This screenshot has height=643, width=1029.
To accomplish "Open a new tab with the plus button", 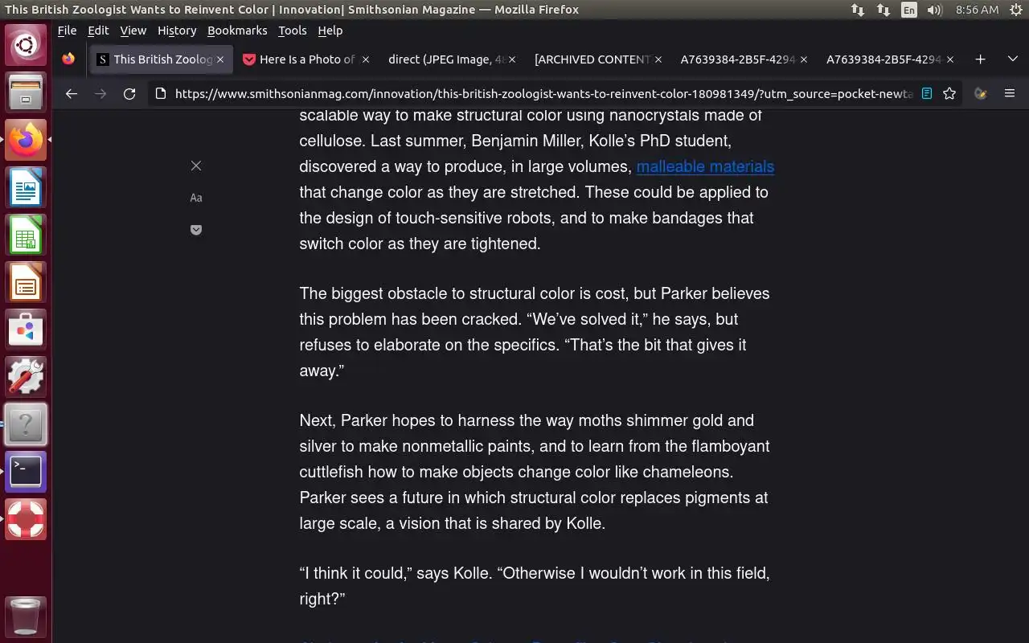I will [980, 59].
